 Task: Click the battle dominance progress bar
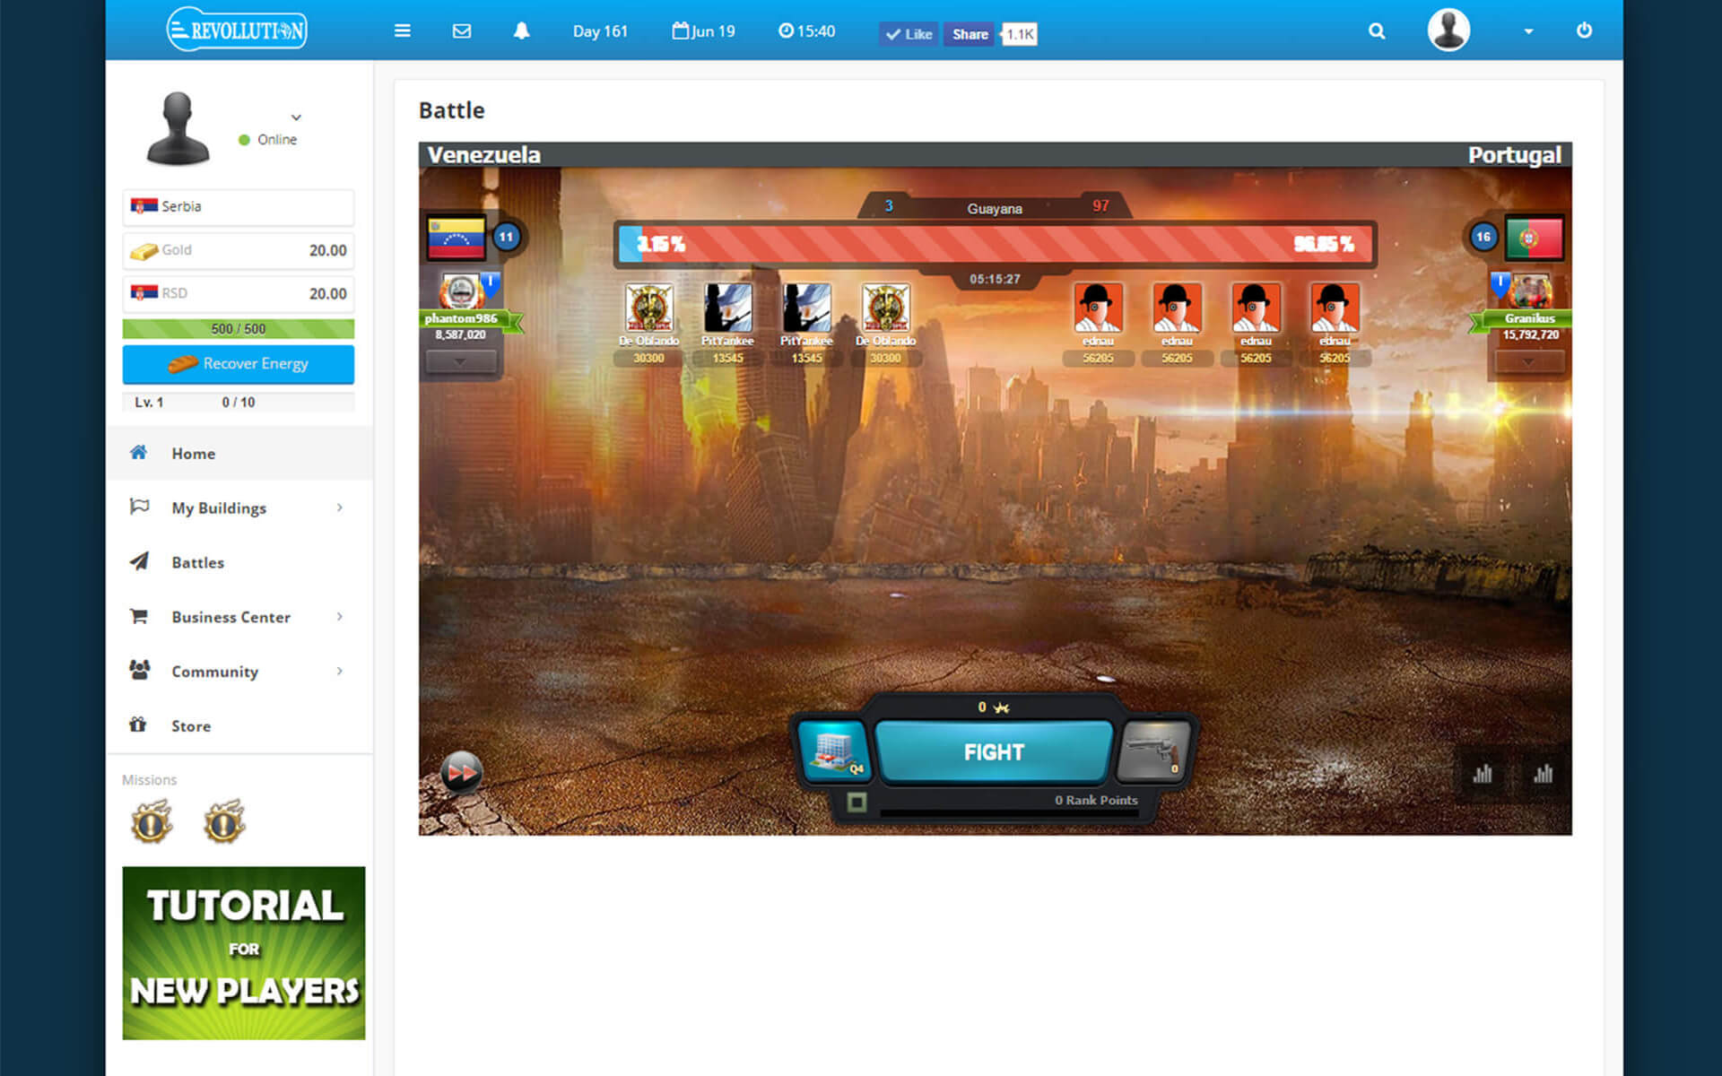coord(995,244)
